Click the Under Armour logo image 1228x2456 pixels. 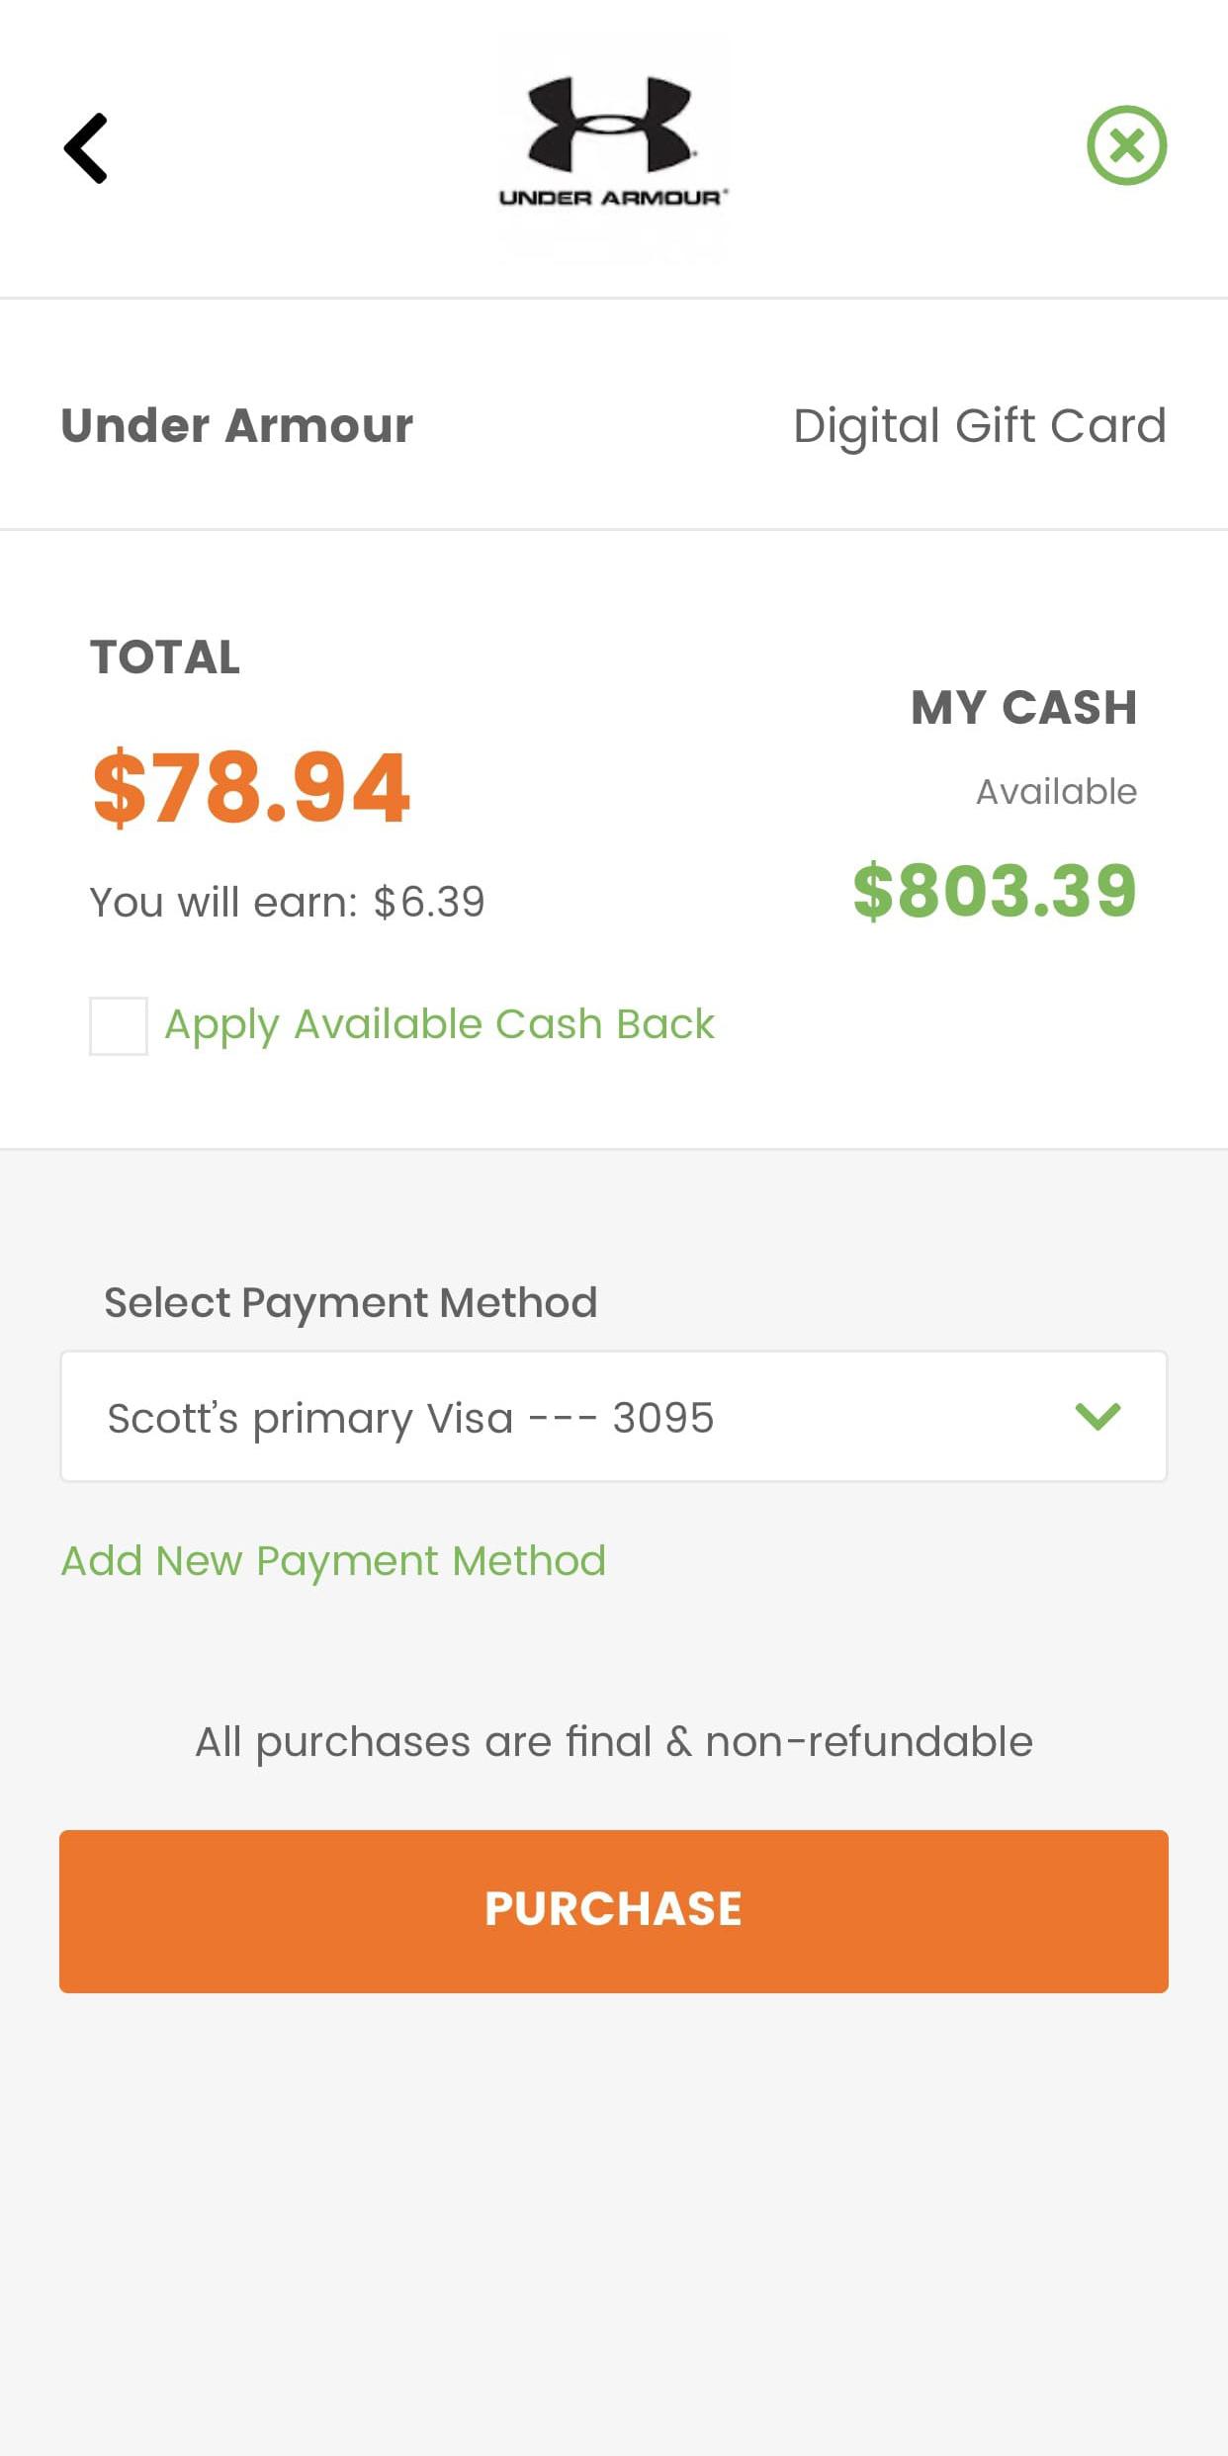[613, 145]
